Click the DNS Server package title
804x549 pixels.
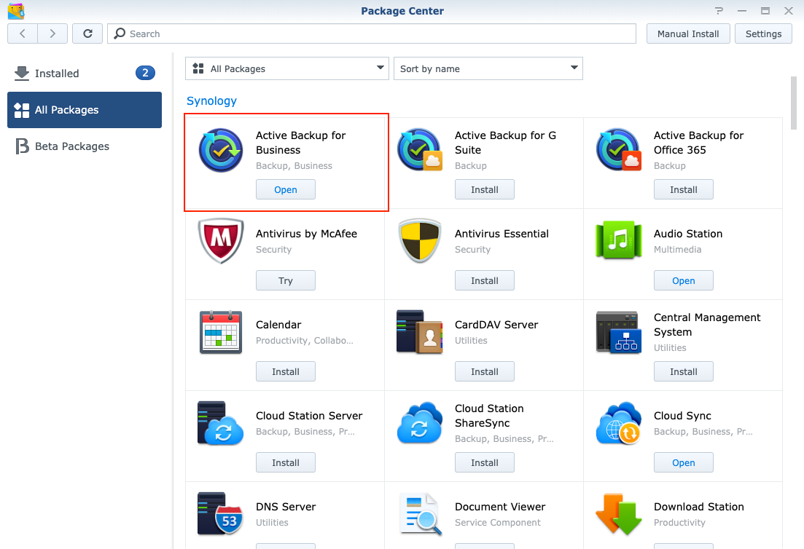tap(286, 507)
